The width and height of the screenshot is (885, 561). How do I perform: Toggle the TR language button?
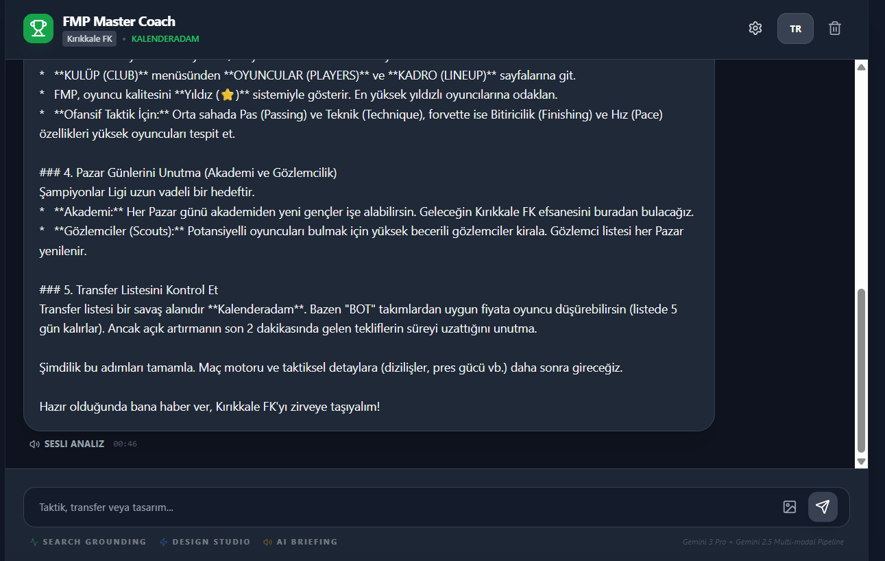(795, 29)
